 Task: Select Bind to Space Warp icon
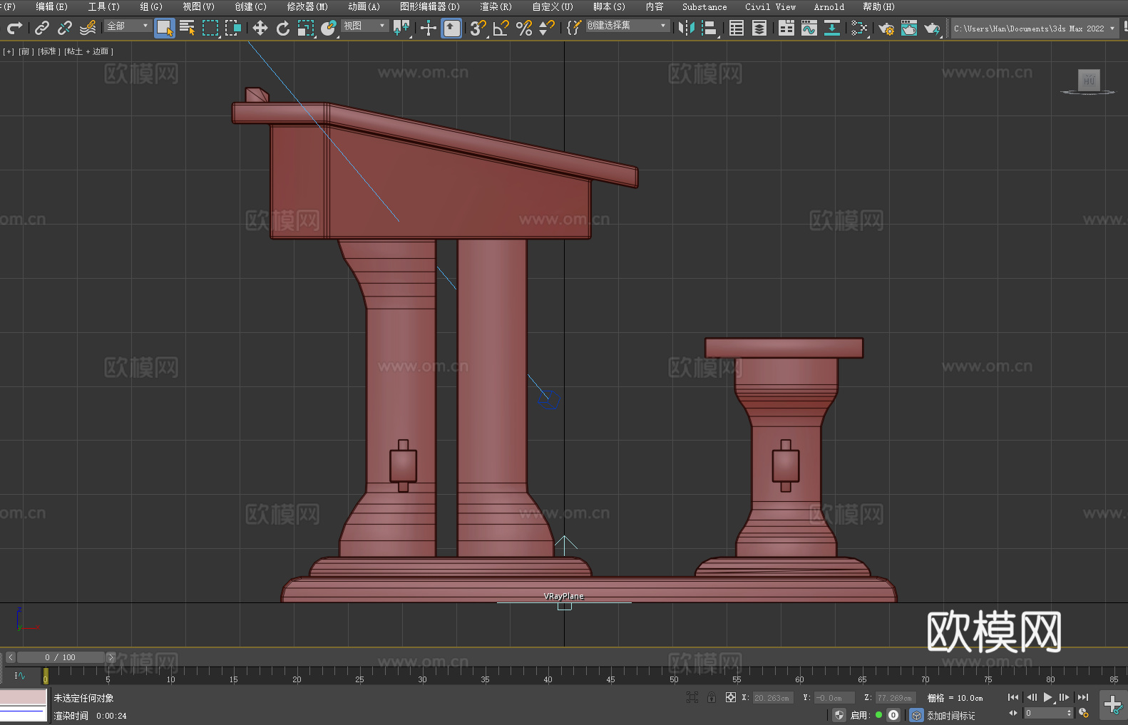point(88,28)
